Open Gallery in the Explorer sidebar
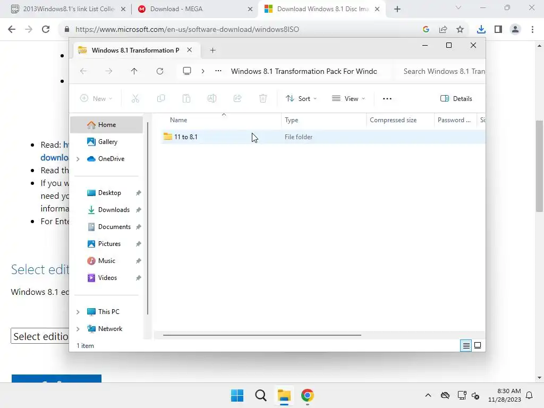The height and width of the screenshot is (408, 544). (106, 142)
